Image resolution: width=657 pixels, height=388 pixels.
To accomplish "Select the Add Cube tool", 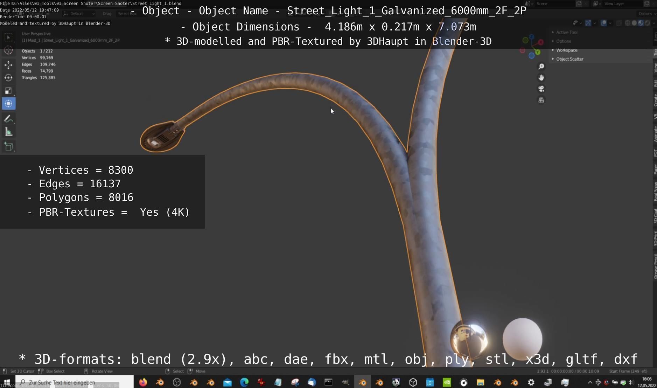I will pyautogui.click(x=9, y=146).
